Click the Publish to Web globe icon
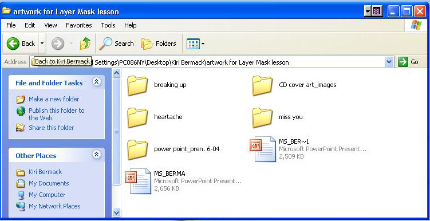The image size is (430, 221). (x=21, y=111)
